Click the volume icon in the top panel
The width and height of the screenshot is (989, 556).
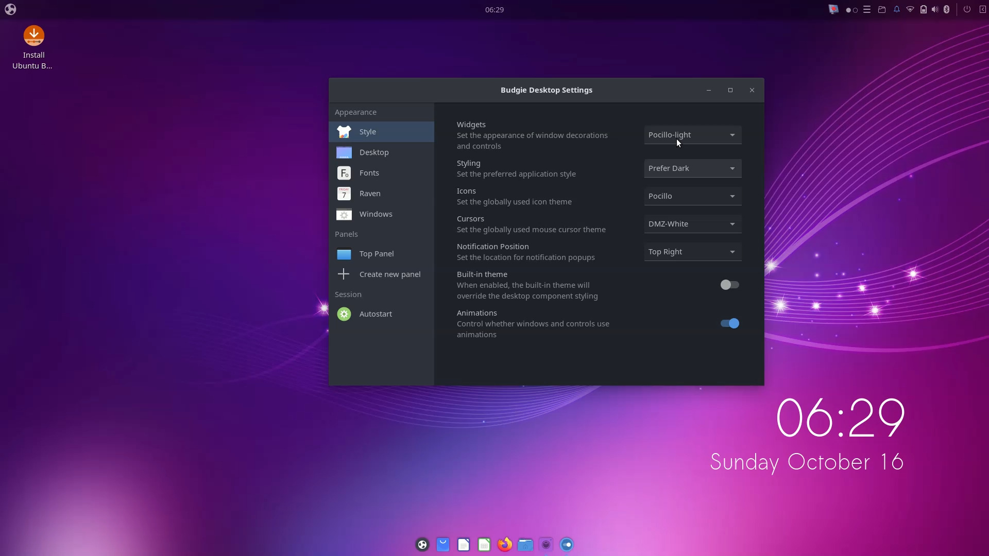point(935,9)
